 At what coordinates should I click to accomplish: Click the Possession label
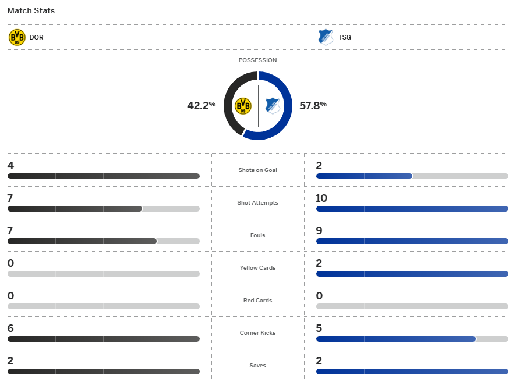coord(257,60)
